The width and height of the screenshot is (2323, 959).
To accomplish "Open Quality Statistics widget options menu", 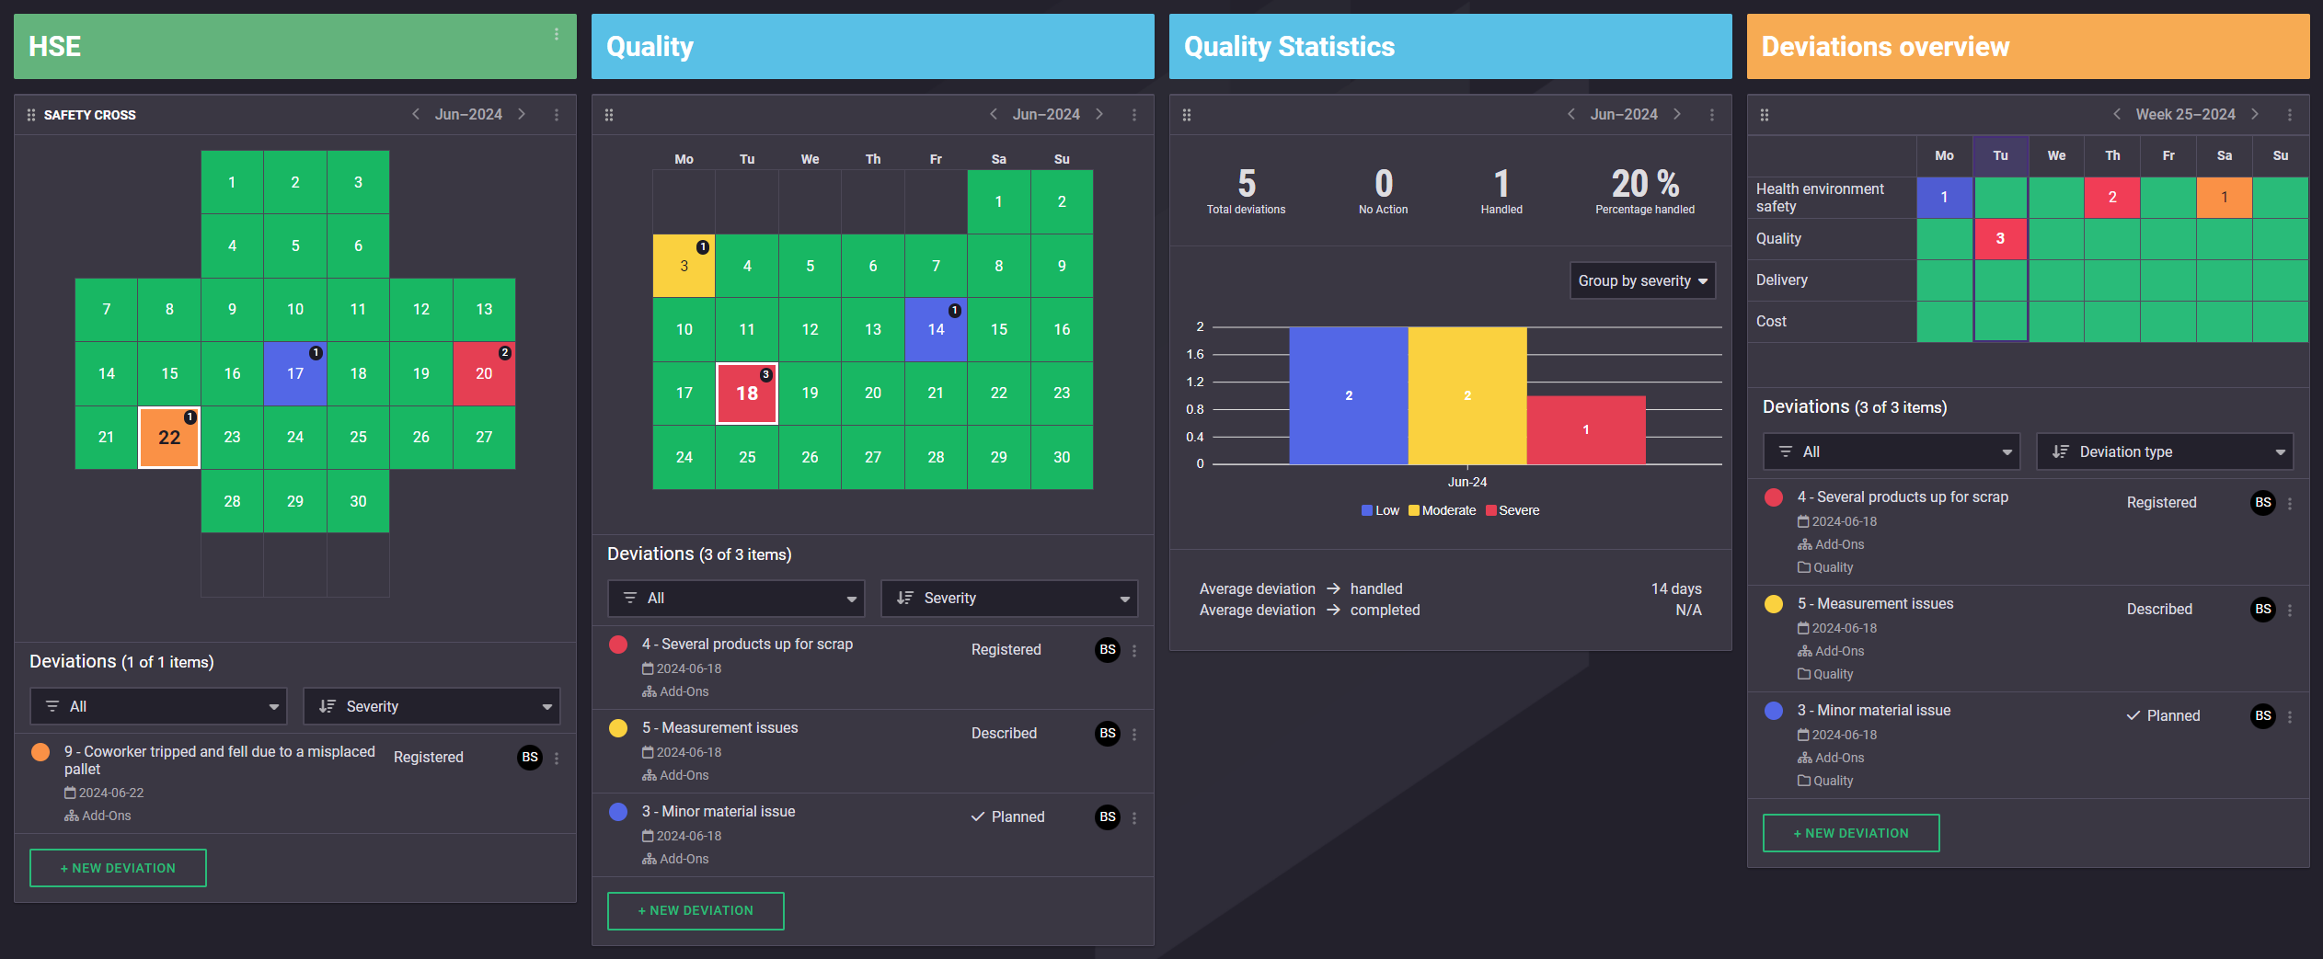I will [1712, 115].
